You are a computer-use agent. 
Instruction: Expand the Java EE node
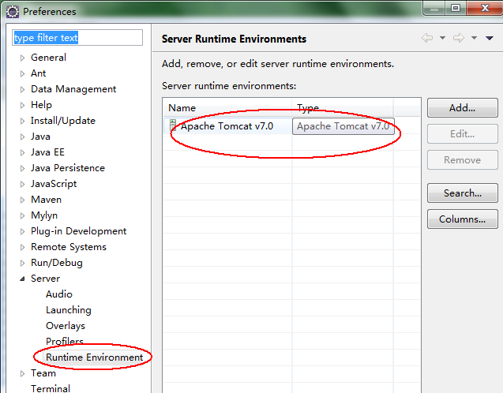(x=22, y=152)
